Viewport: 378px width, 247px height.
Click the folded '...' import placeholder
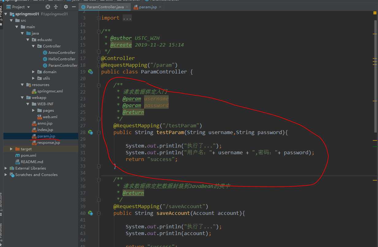click(127, 18)
